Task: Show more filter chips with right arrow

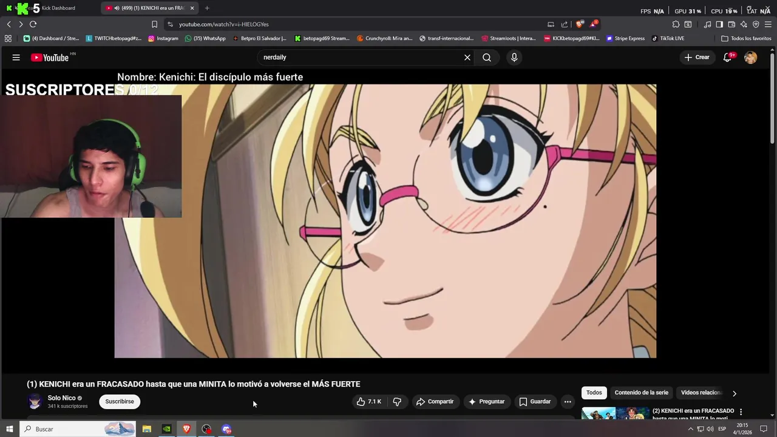Action: (x=735, y=393)
